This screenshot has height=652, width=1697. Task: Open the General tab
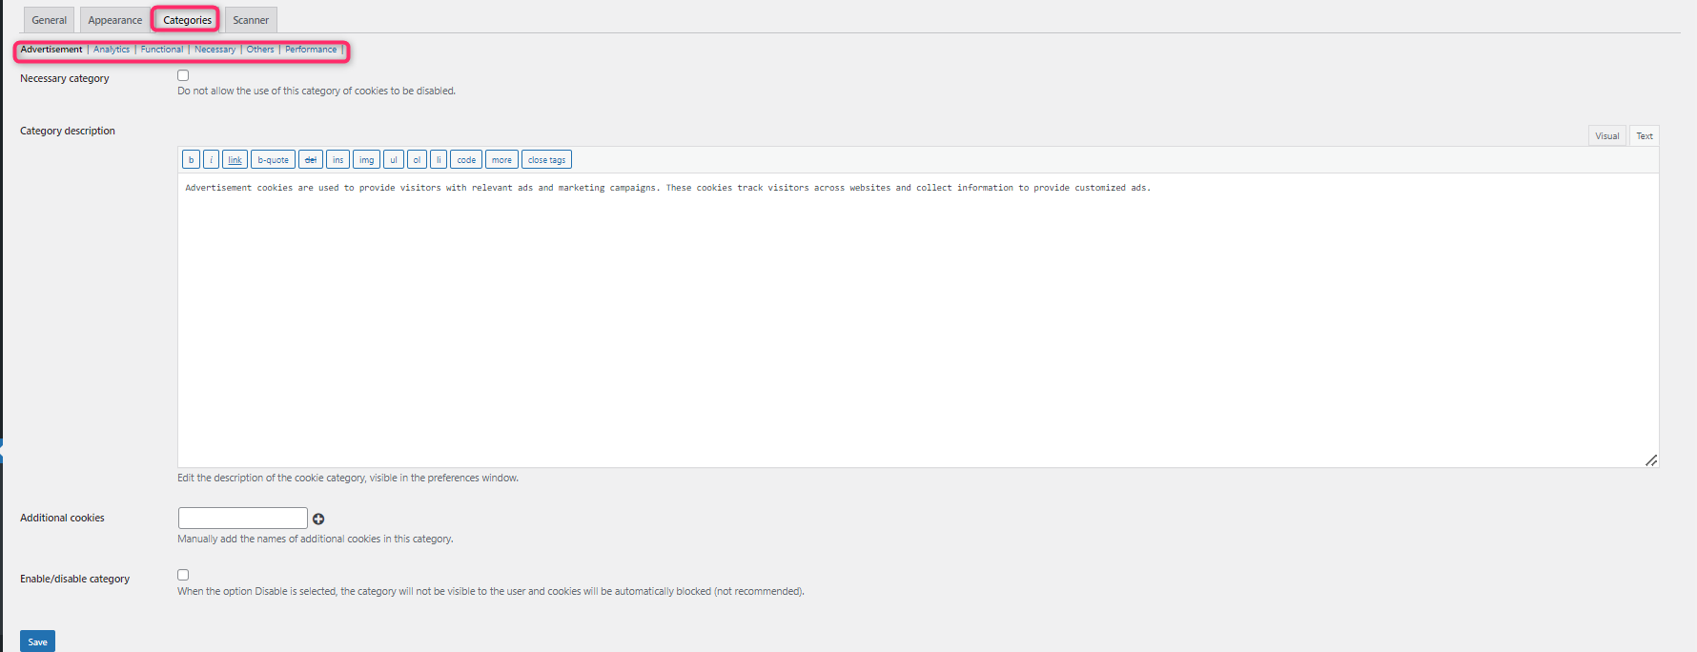(x=49, y=20)
